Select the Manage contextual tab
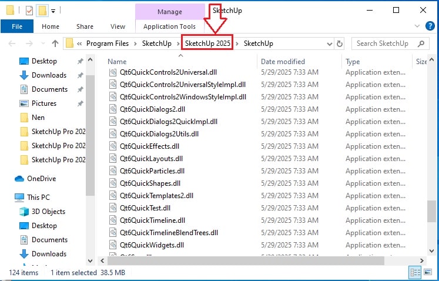 (170, 12)
